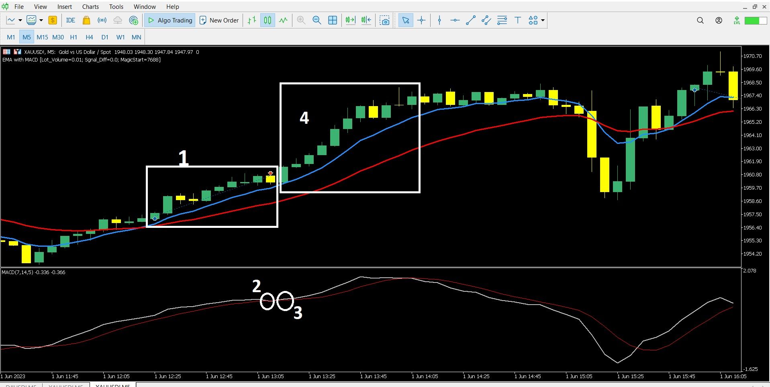Switch timeframe to M15

[x=42, y=37]
